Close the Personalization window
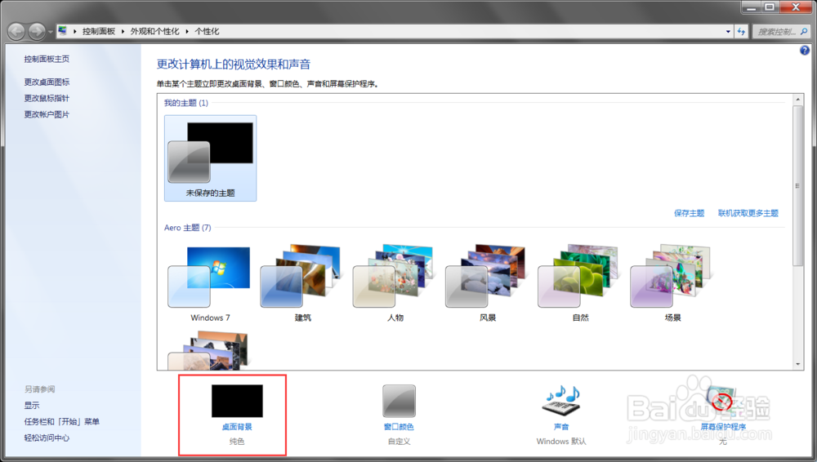 pyautogui.click(x=796, y=7)
